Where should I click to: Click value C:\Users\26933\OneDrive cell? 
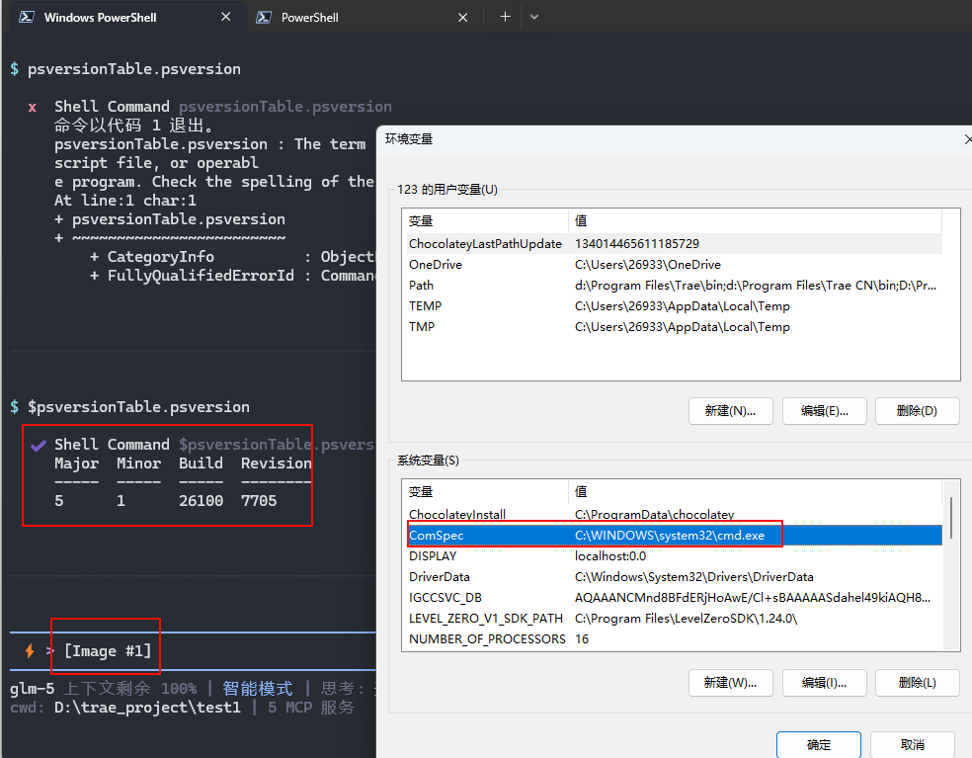coord(648,264)
